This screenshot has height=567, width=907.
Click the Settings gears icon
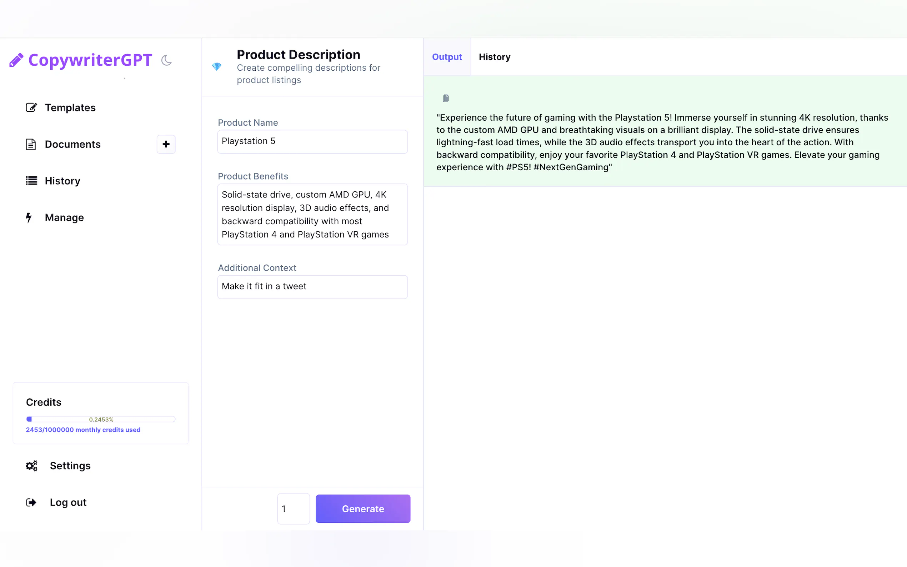[x=31, y=466]
